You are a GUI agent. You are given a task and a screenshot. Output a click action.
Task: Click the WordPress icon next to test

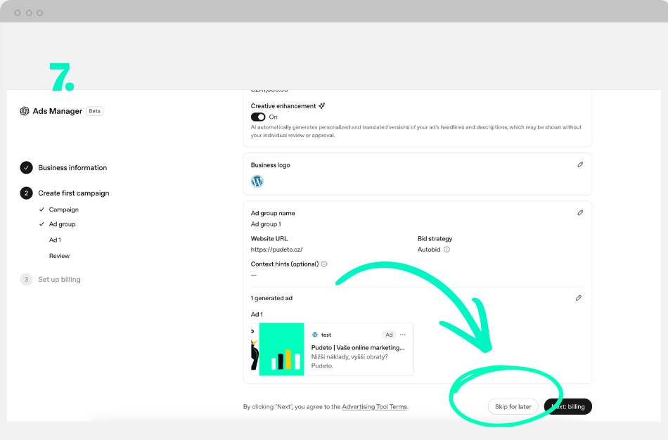point(315,335)
